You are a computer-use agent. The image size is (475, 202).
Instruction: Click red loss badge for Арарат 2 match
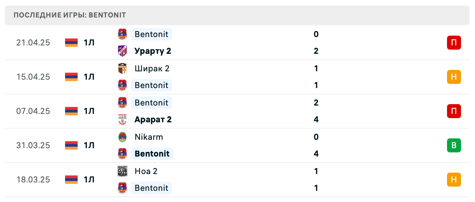tap(454, 111)
